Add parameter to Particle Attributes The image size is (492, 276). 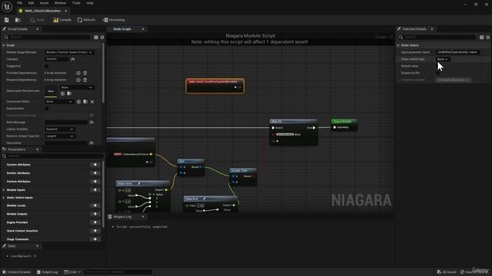(x=95, y=182)
